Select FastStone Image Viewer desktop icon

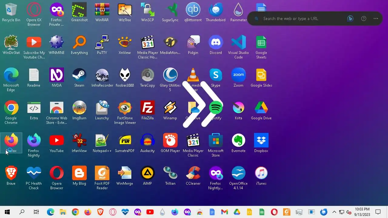point(125,113)
